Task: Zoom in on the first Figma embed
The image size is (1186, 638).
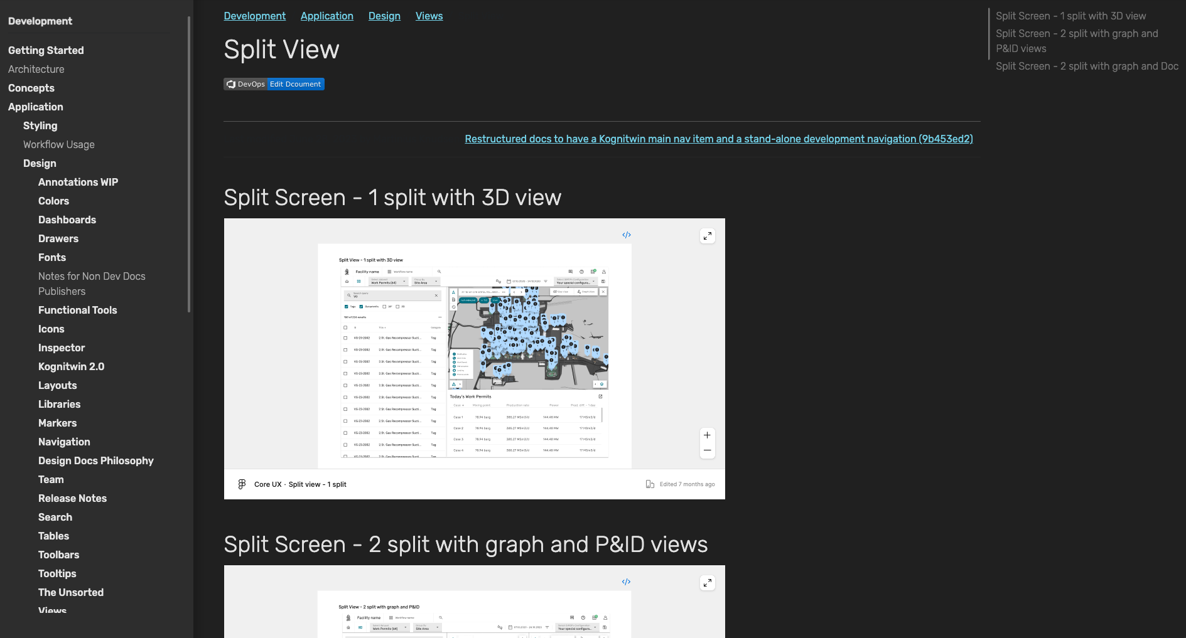Action: tap(707, 435)
